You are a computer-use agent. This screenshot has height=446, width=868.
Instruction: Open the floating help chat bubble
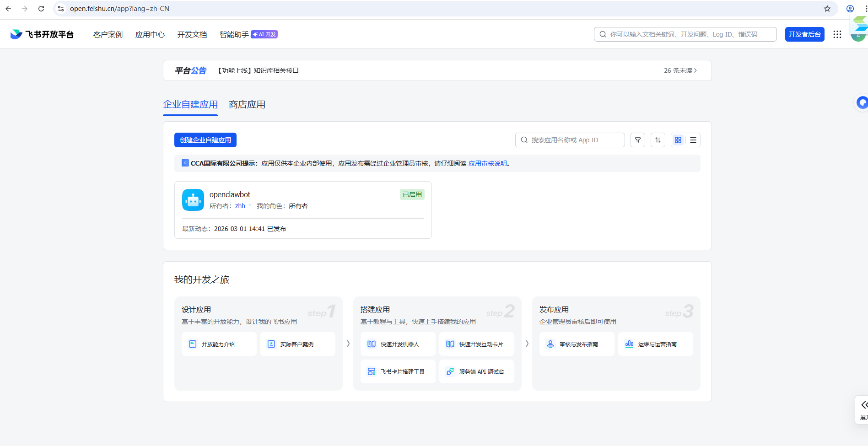pos(862,102)
